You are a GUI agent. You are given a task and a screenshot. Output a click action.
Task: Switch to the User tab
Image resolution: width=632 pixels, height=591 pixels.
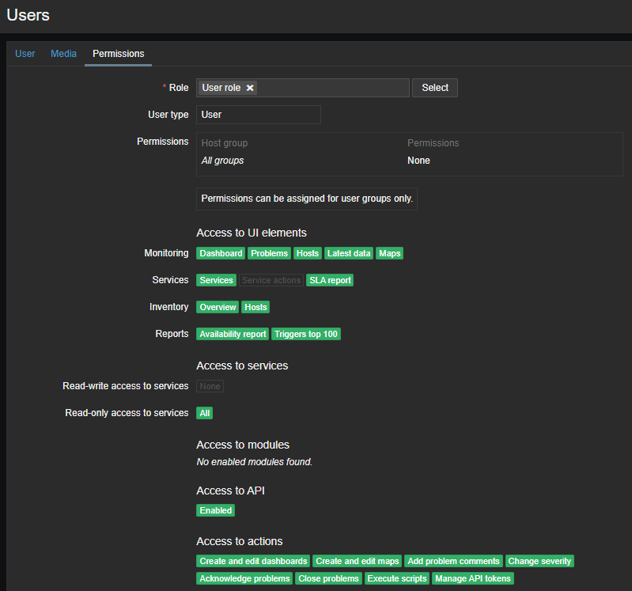coord(25,54)
